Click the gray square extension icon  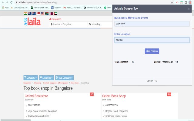pyautogui.click(x=186, y=2)
